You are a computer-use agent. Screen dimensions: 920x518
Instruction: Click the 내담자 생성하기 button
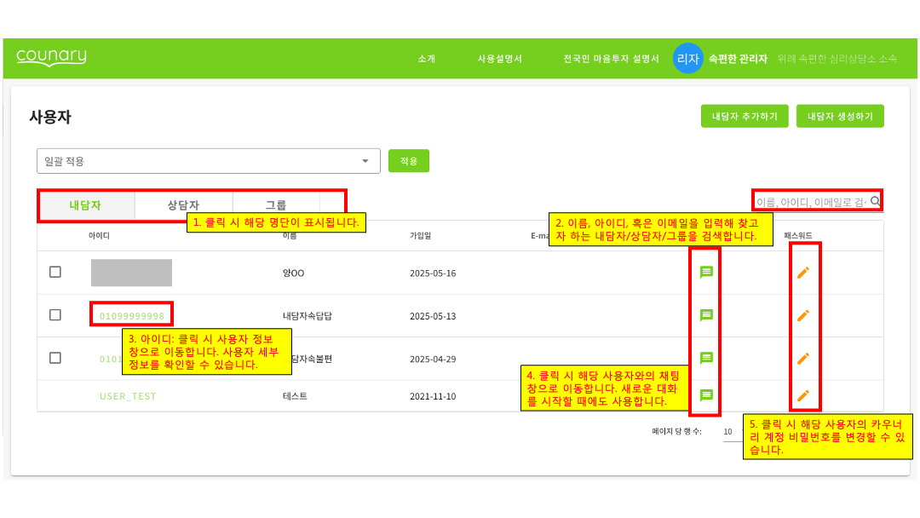840,116
